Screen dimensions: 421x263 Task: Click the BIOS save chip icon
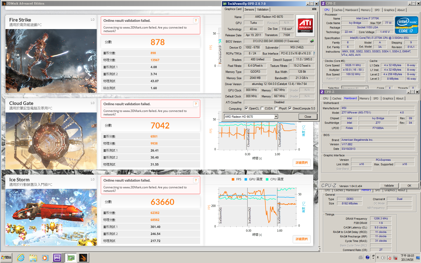pos(312,41)
